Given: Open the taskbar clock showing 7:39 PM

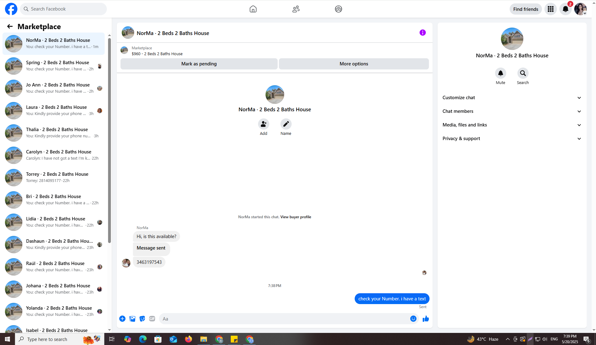Looking at the screenshot, I should coord(570,339).
